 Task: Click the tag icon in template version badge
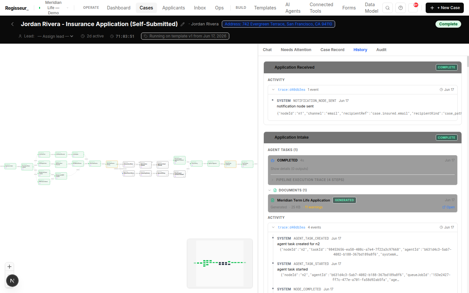146,36
